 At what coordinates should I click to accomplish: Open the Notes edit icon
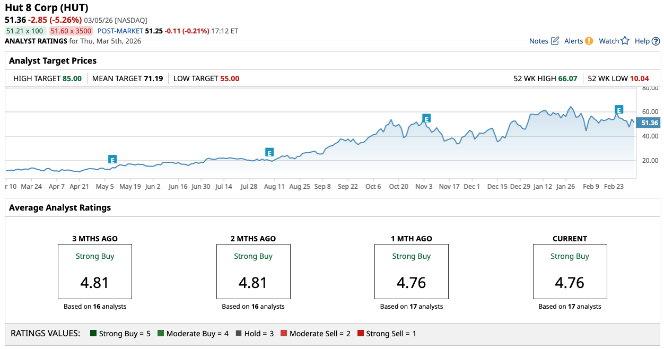[555, 41]
